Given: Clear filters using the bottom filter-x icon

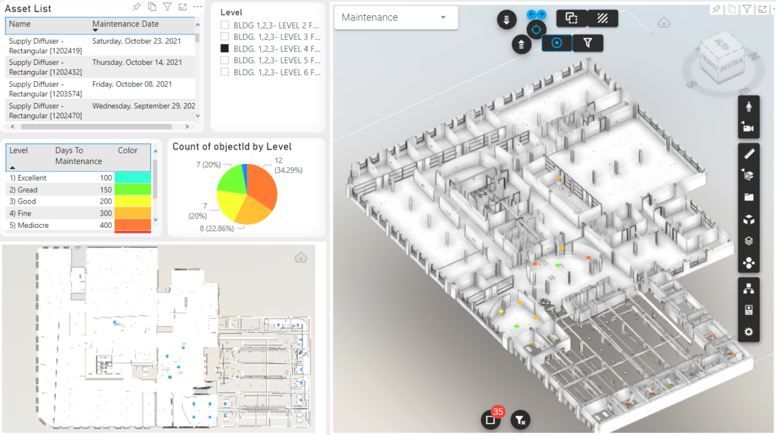Looking at the screenshot, I should (x=520, y=419).
